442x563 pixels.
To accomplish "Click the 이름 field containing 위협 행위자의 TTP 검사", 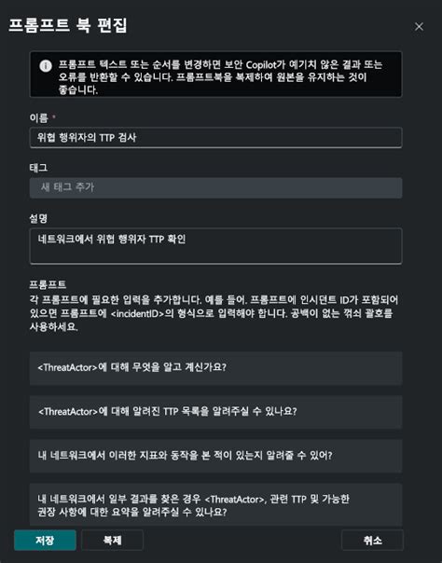I will tap(215, 138).
